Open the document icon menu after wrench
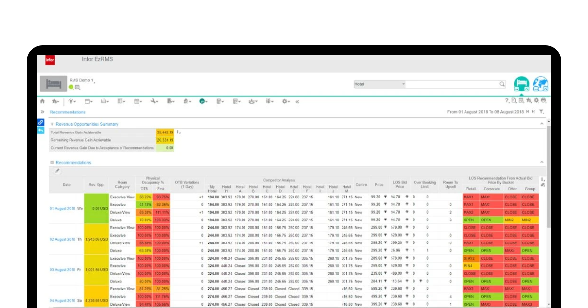This screenshot has width=588, height=308. (x=171, y=101)
